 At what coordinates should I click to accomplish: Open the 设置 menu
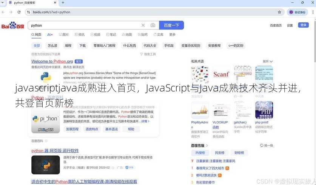point(290,25)
